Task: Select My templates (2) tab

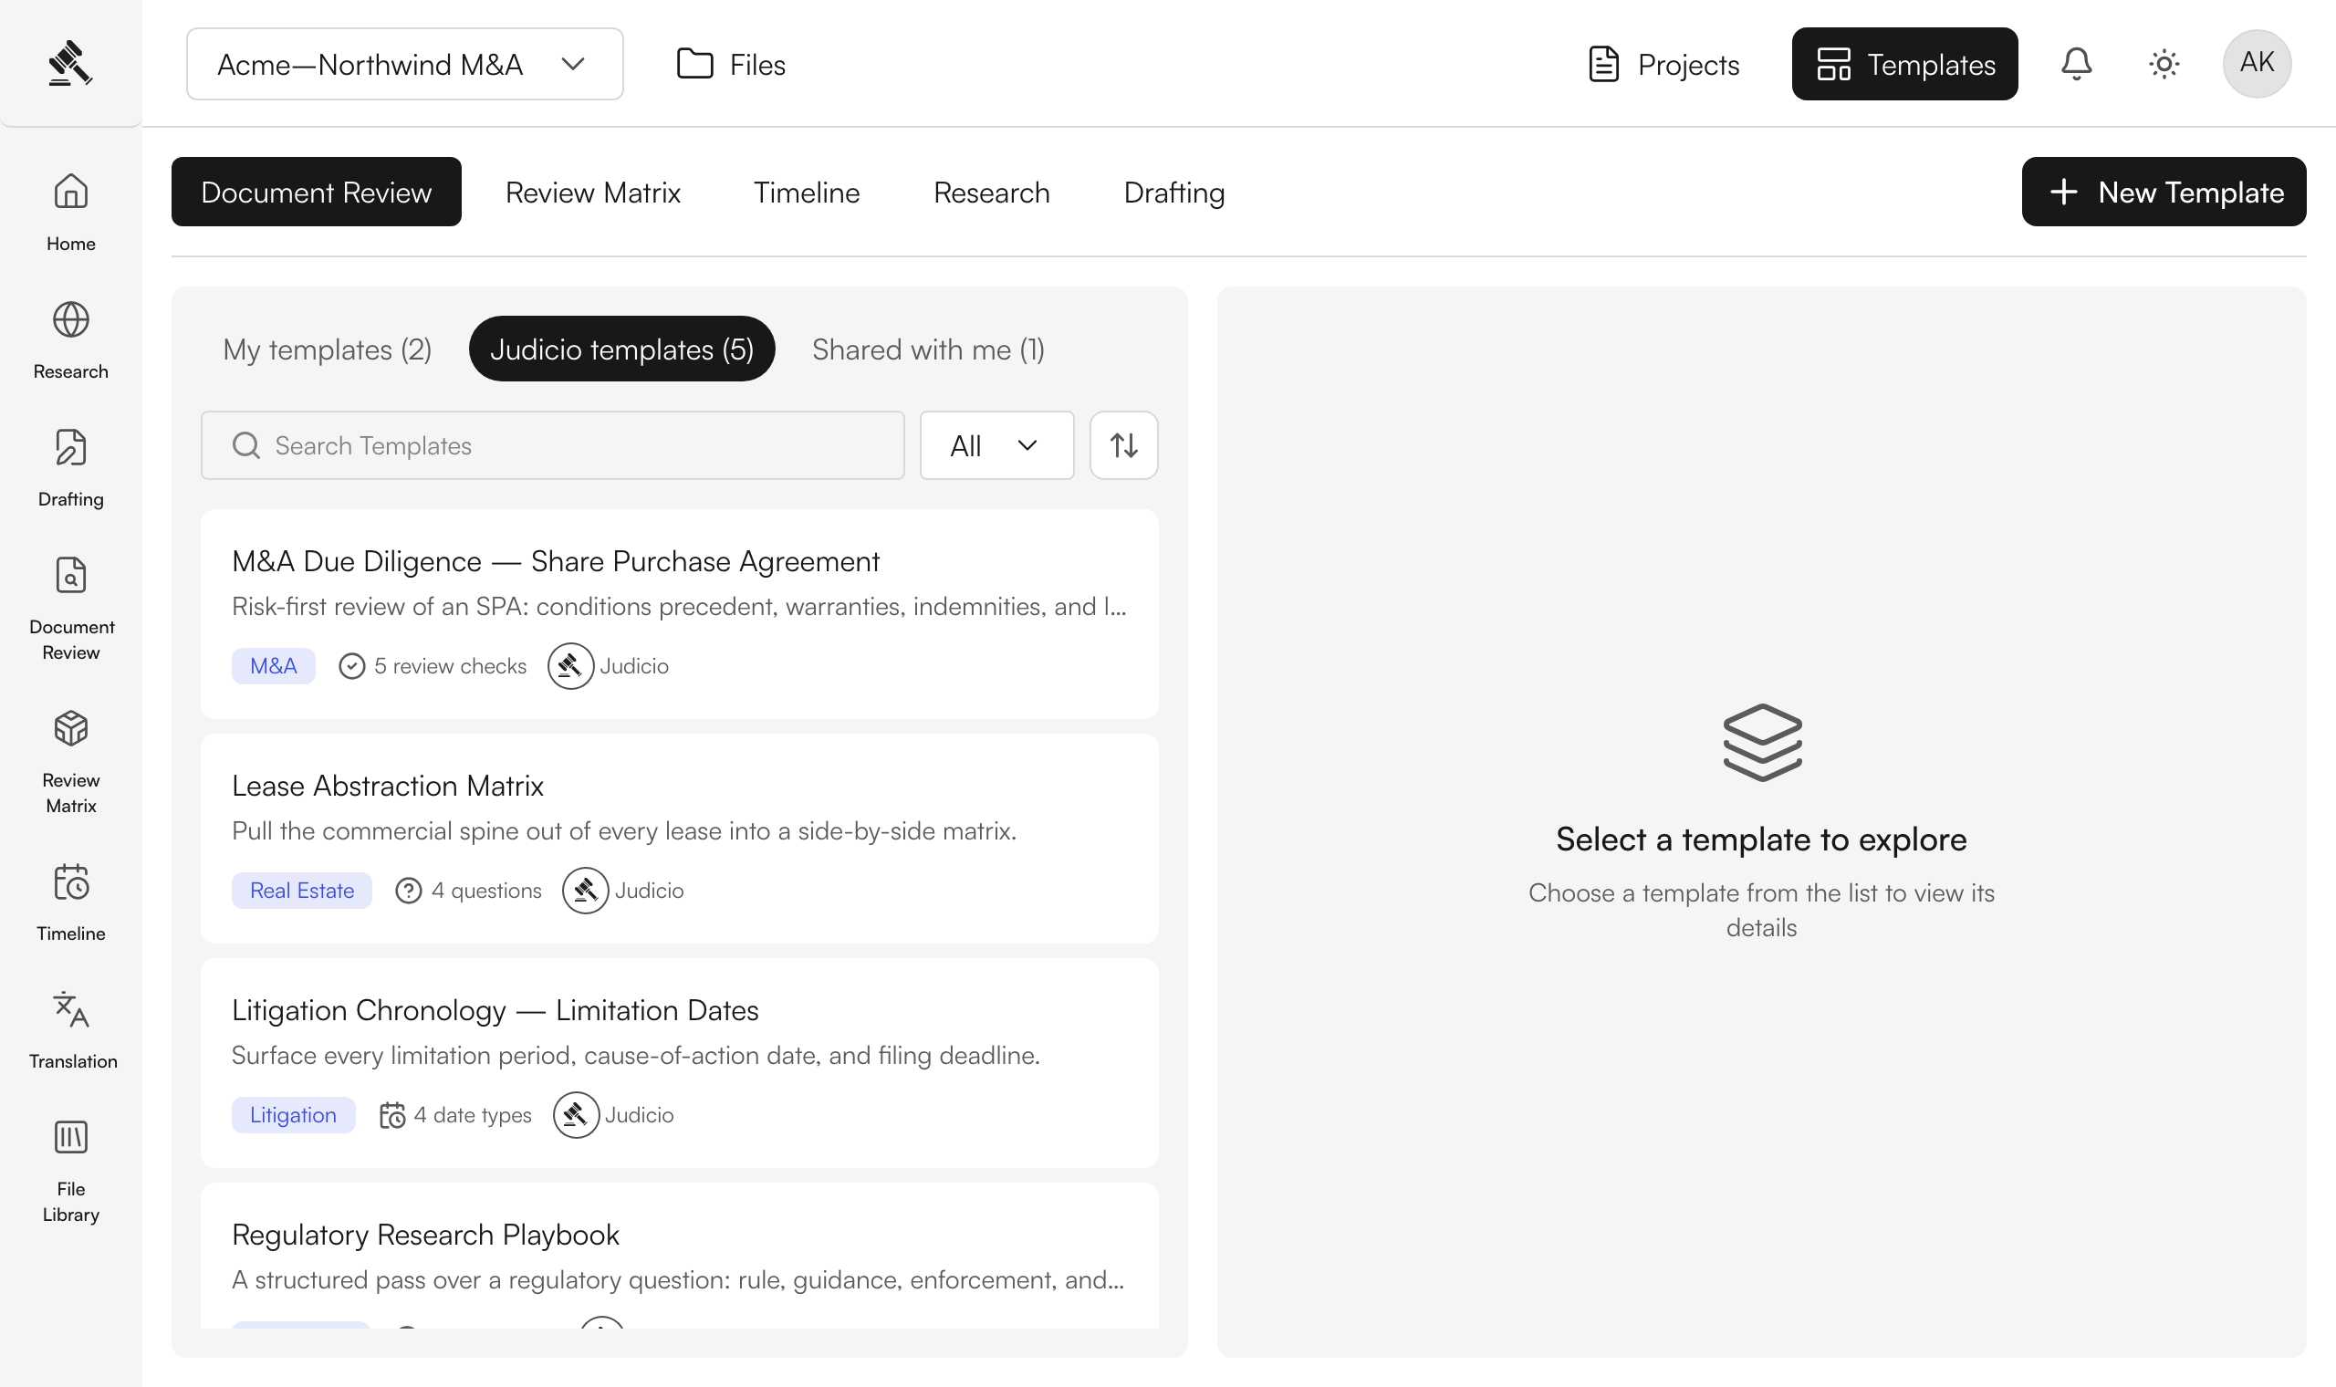Action: [x=327, y=349]
